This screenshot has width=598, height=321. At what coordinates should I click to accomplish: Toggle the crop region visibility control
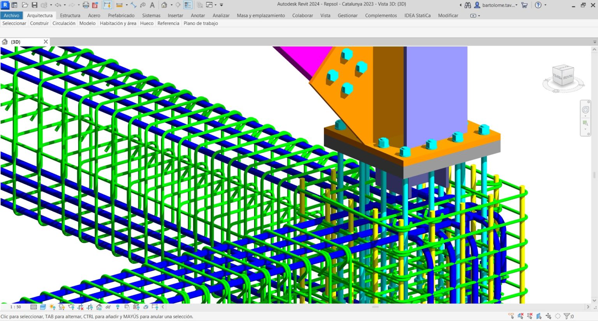[90, 307]
